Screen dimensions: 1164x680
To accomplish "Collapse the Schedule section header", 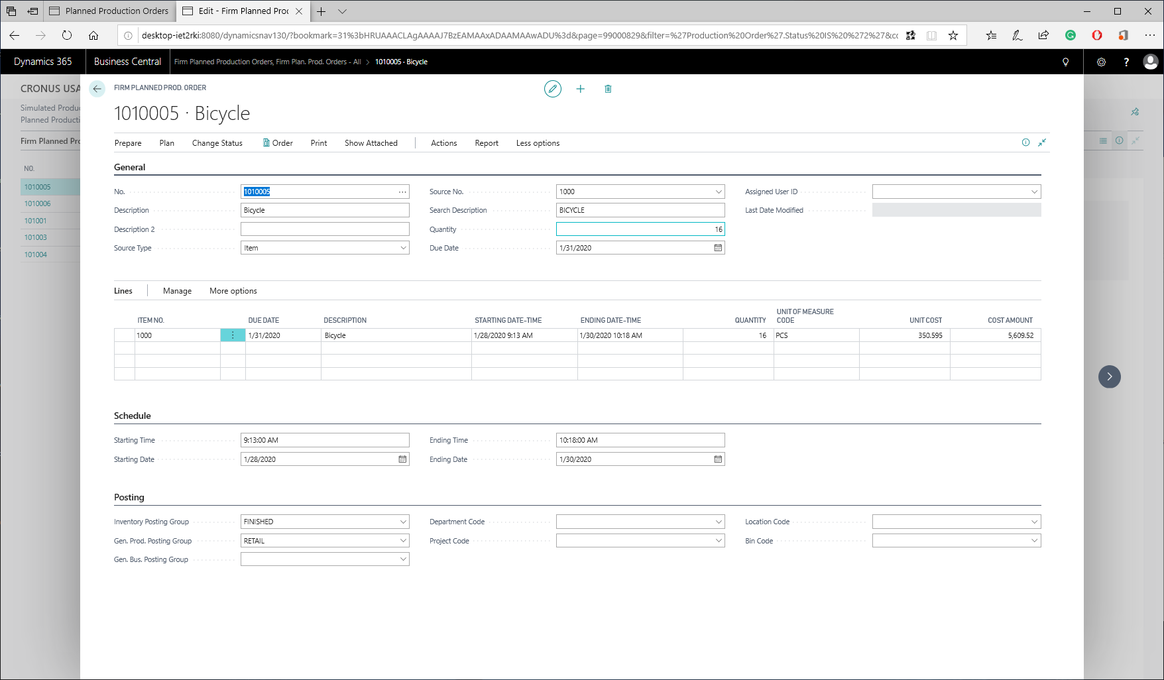I will tap(133, 416).
